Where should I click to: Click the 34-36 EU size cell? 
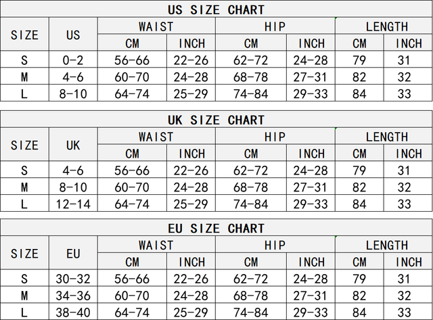(73, 295)
